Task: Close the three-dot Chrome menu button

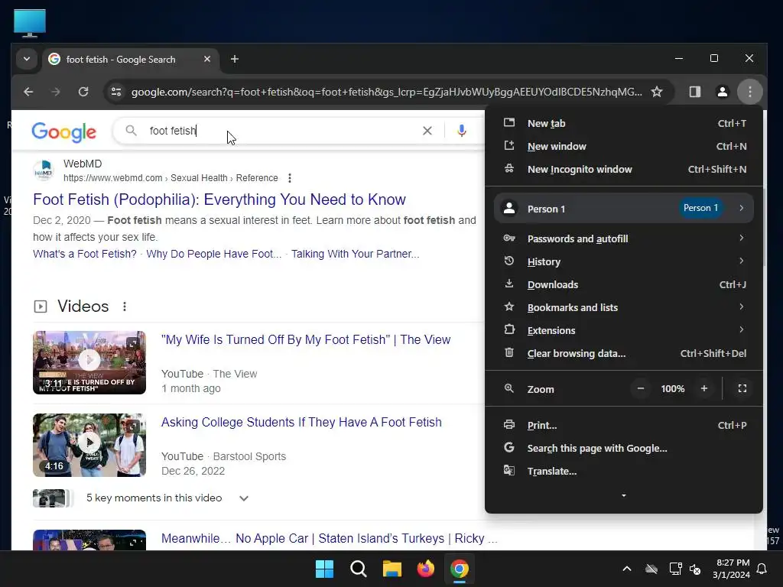Action: [x=750, y=92]
